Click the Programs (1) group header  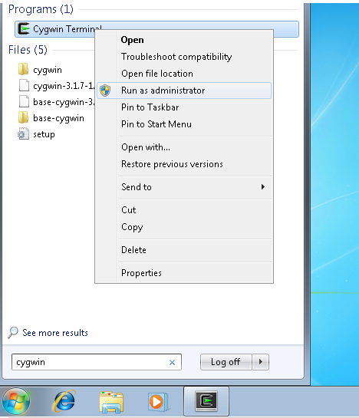point(41,9)
